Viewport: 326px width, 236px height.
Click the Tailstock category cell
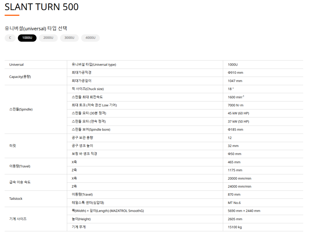[16, 199]
